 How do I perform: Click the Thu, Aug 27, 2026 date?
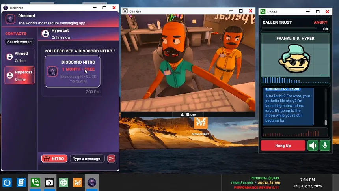pyautogui.click(x=307, y=186)
